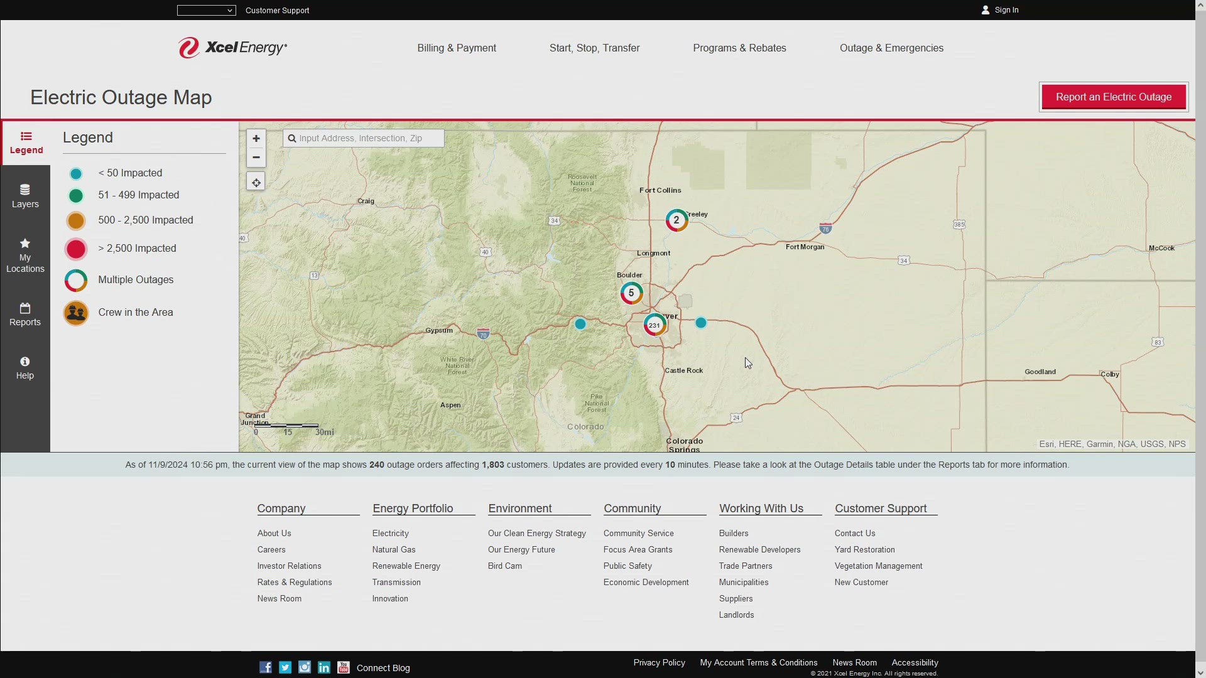Image resolution: width=1206 pixels, height=678 pixels.
Task: Focus the address search field
Action: pyautogui.click(x=364, y=138)
